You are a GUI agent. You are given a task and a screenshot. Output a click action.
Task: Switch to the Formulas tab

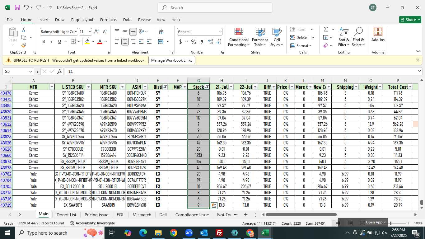tap(108, 20)
